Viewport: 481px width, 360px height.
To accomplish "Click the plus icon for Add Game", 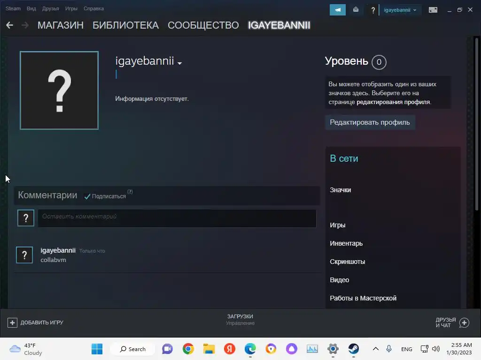I will [x=12, y=322].
